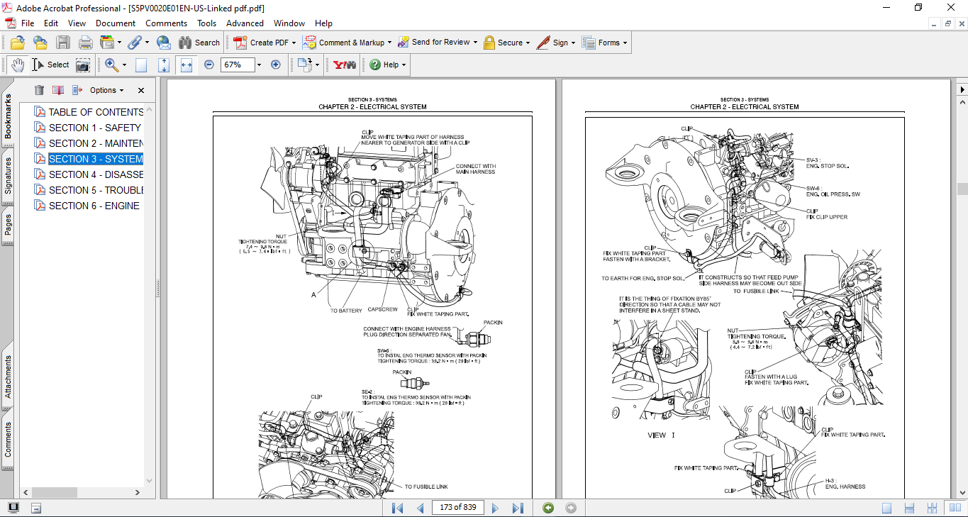Click the Print icon in the toolbar
The width and height of the screenshot is (968, 517).
pyautogui.click(x=85, y=43)
